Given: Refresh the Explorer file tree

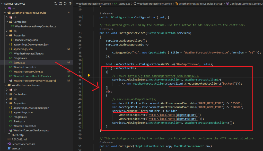Looking at the screenshot, I should point(65,4).
